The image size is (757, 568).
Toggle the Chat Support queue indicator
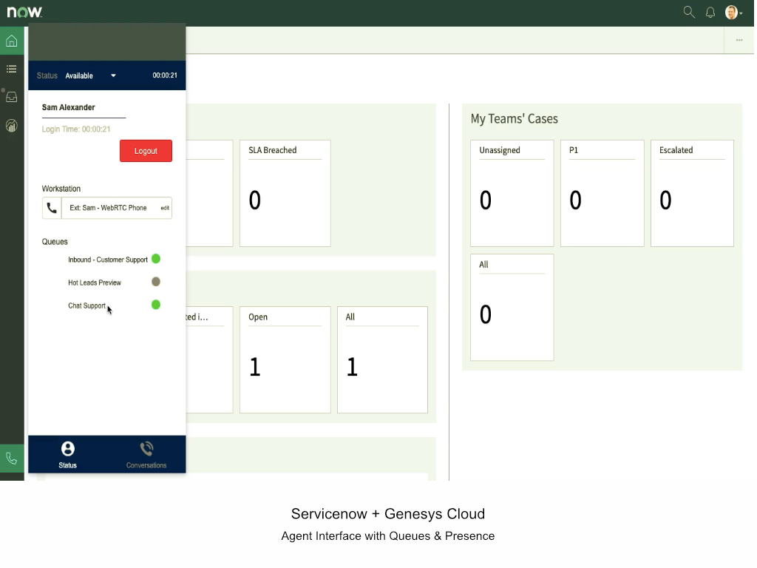coord(156,305)
